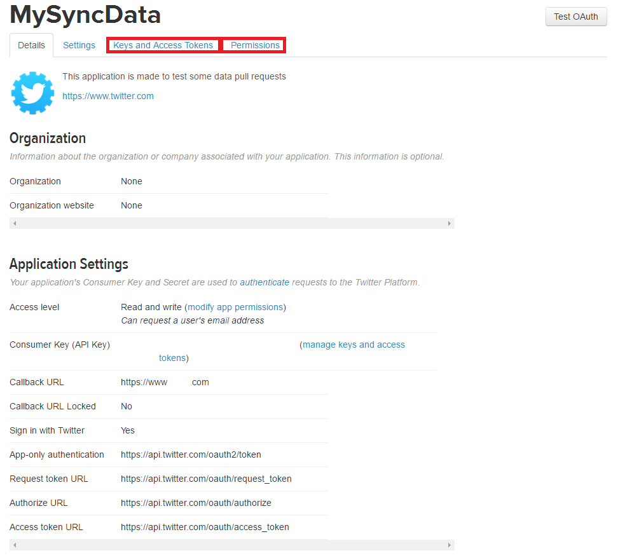Click left arrow of Organization scrollbar
The height and width of the screenshot is (560, 639).
(x=15, y=223)
